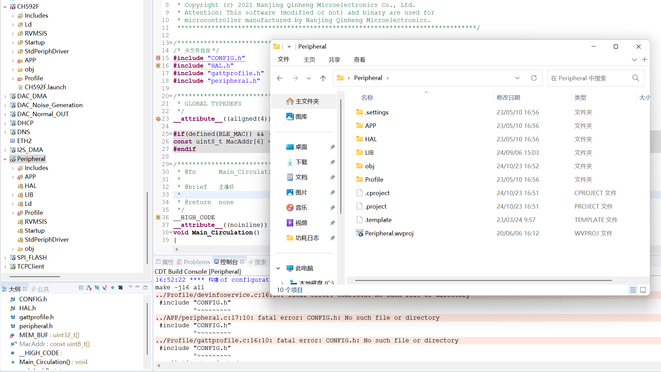
Task: Click the console horizontal scrollbar
Action: tap(406, 365)
